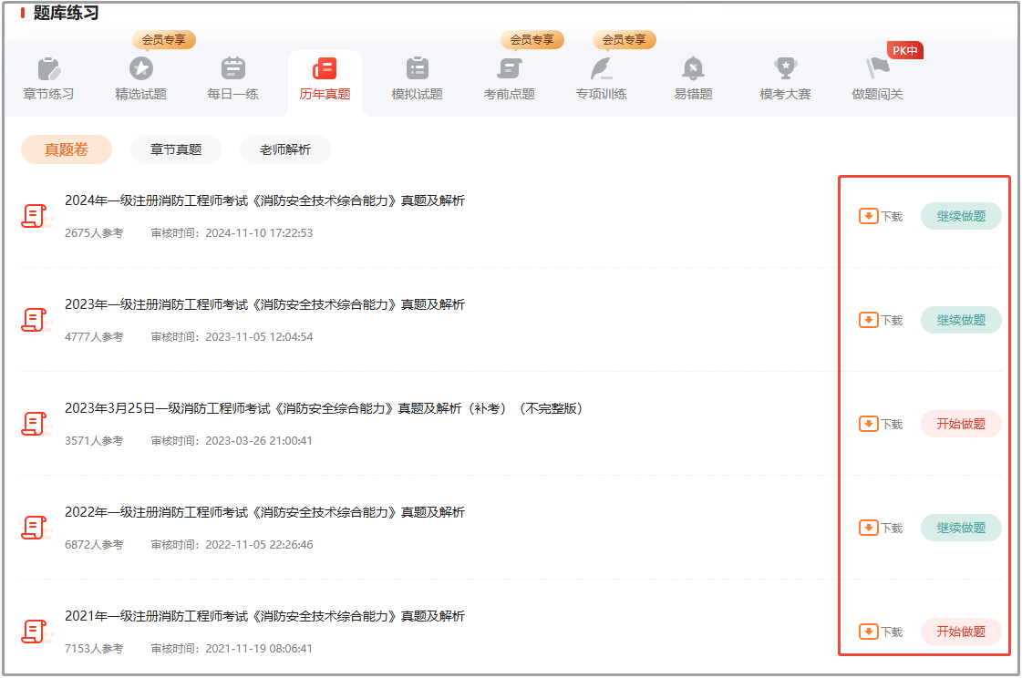Screen dimensions: 1022x678
Task: Switch to the 历年真题 tab
Action: (325, 81)
